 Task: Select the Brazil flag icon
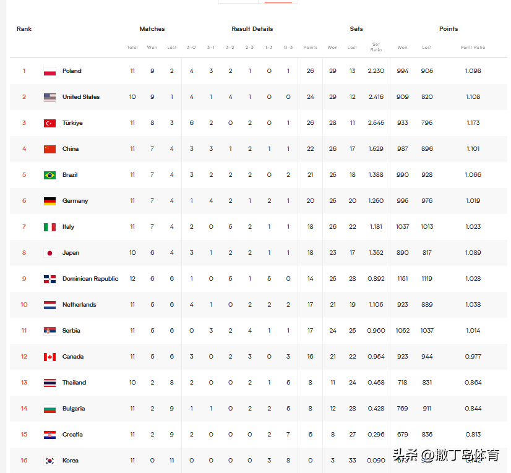pos(49,175)
